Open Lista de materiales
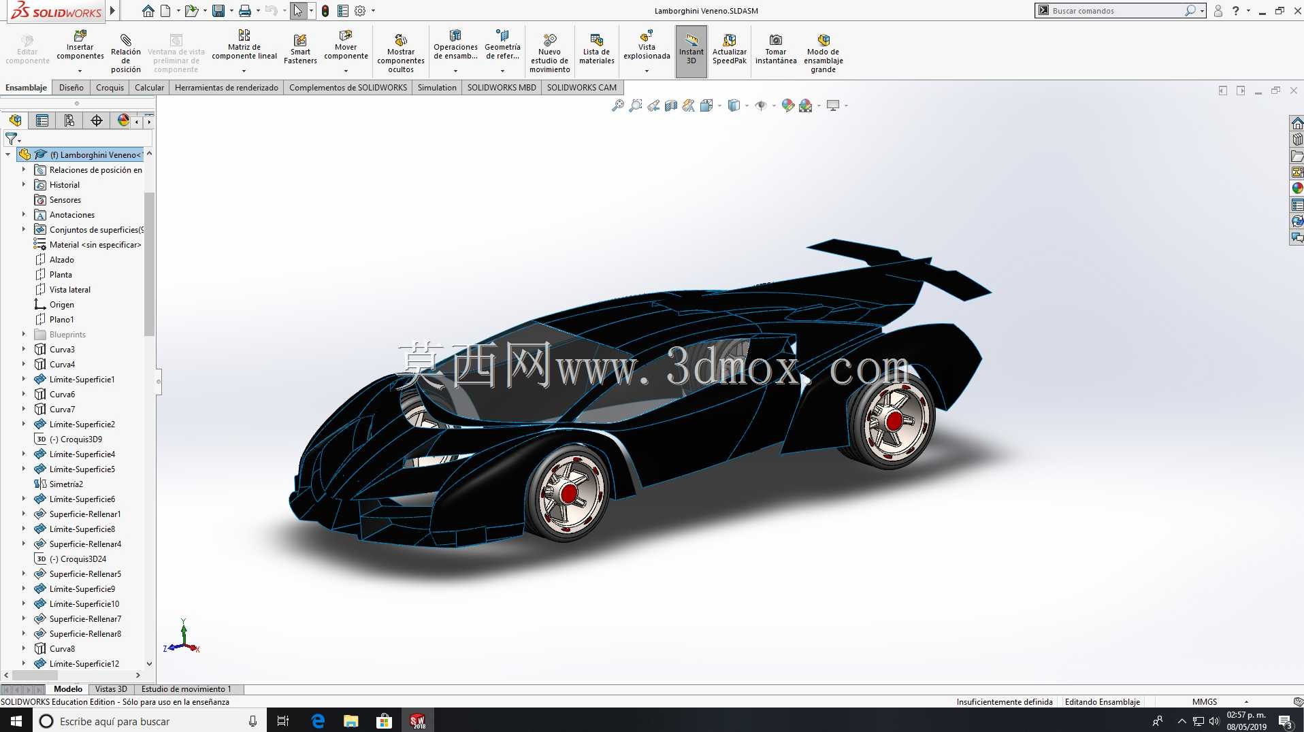The width and height of the screenshot is (1304, 732). pyautogui.click(x=597, y=50)
